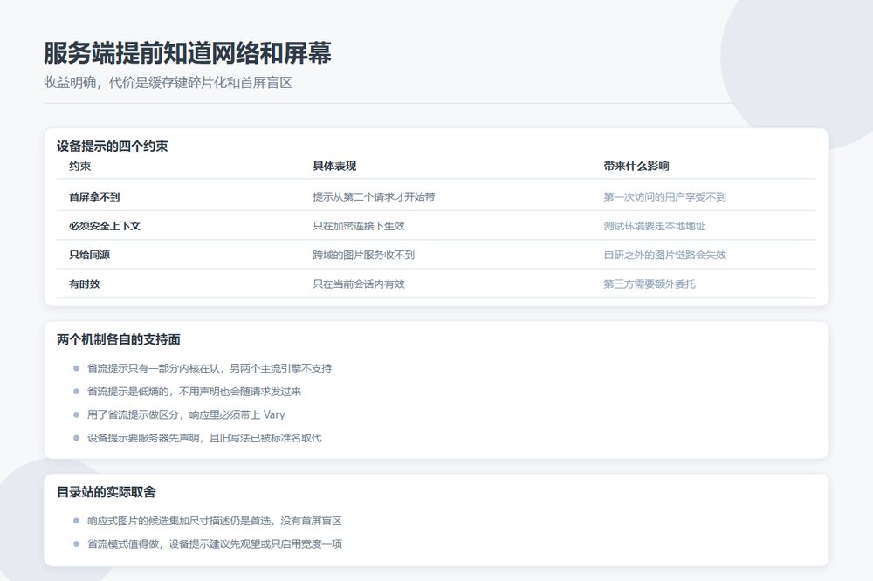Click the title 服务端提前知道网络和屏幕
This screenshot has height=581, width=873.
(188, 53)
